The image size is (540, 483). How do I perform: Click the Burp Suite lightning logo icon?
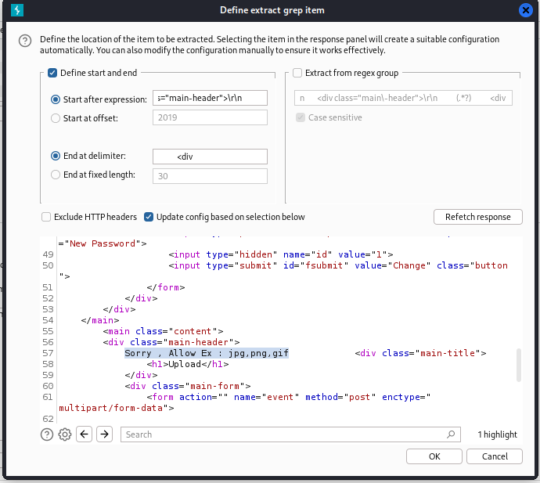19,10
